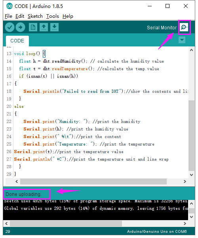Screen dimensions: 198x238
Task: Click the console vertical scroll up arrow
Action: click(192, 204)
